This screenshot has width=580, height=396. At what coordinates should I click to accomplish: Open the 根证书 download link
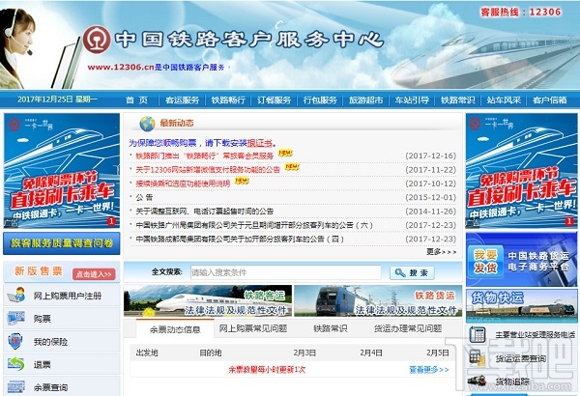pyautogui.click(x=260, y=143)
